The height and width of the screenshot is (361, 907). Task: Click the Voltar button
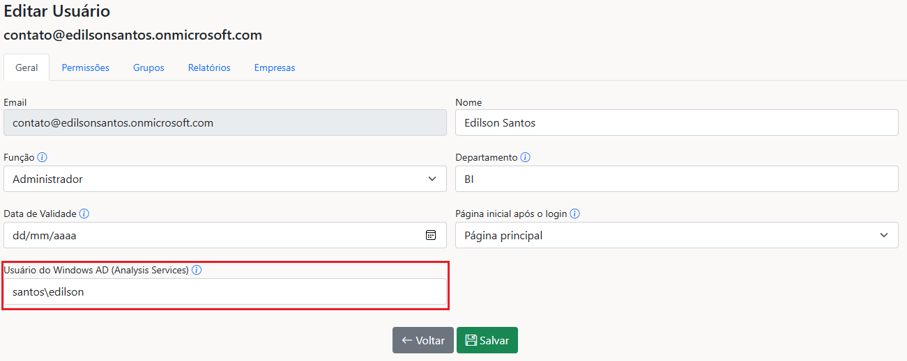tap(422, 340)
